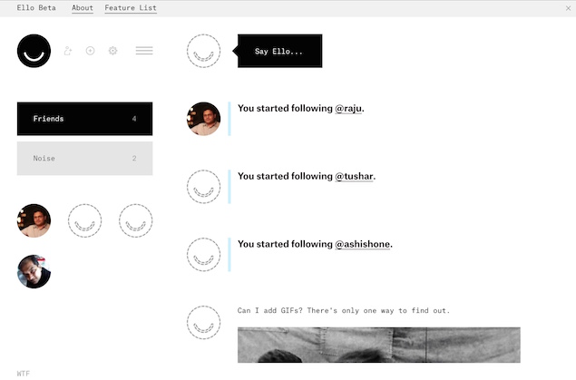Click raju's photo avatar in the feed
576x380 pixels.
pos(203,119)
